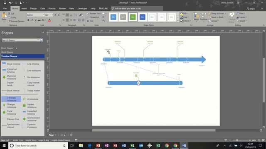Click the Tell me what you want to do box

(137, 8)
